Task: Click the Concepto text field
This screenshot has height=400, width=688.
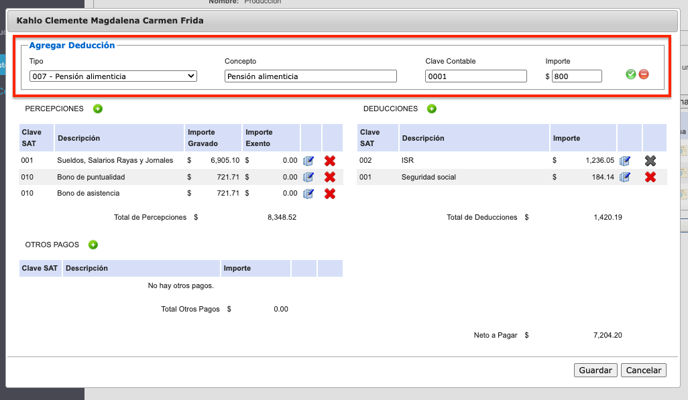Action: pyautogui.click(x=310, y=76)
